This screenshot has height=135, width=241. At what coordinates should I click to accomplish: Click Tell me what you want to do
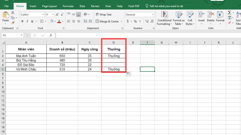click(x=165, y=6)
